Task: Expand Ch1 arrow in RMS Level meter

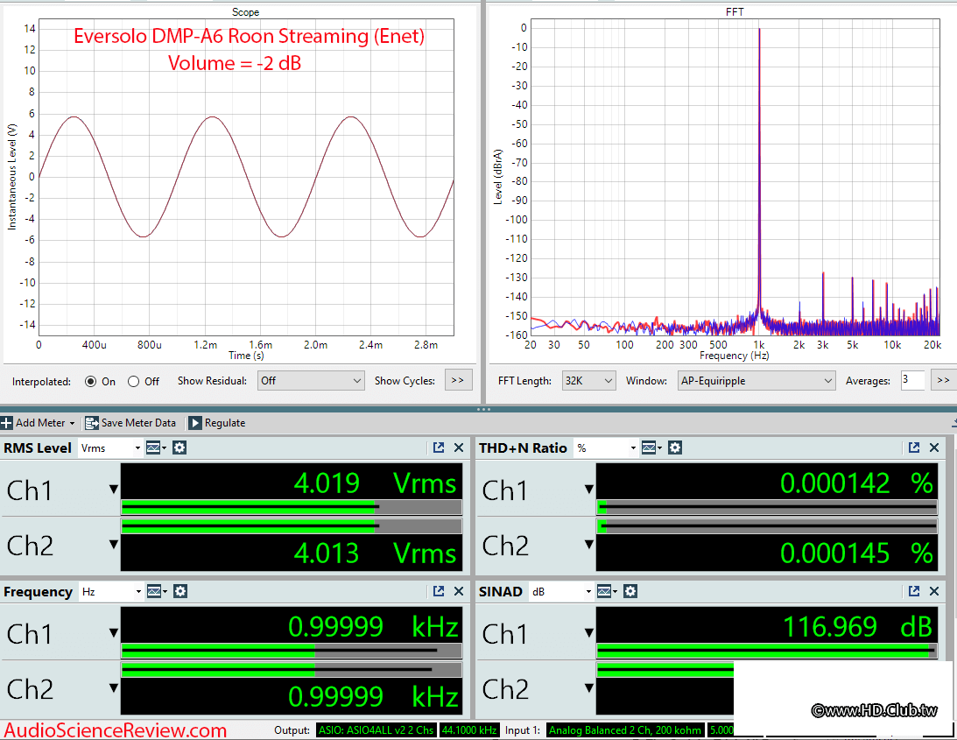Action: pyautogui.click(x=114, y=489)
